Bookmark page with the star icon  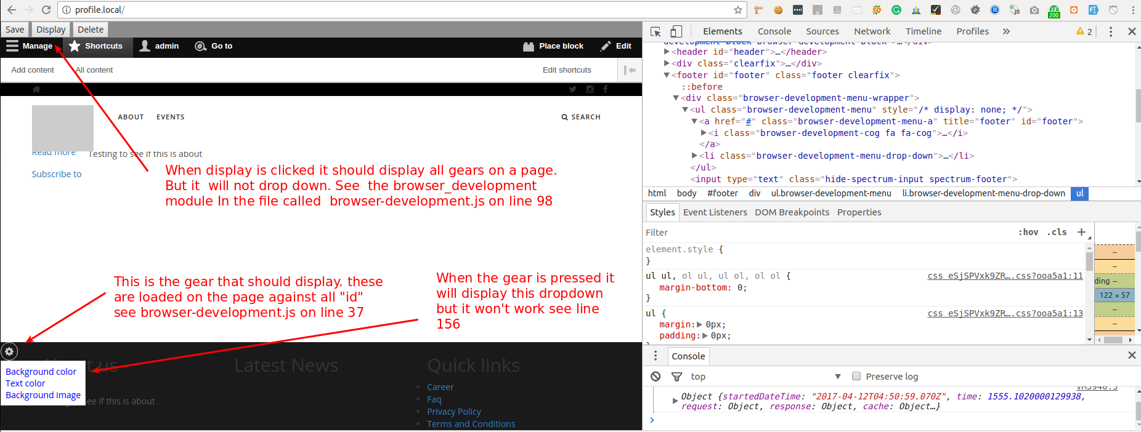pyautogui.click(x=737, y=10)
